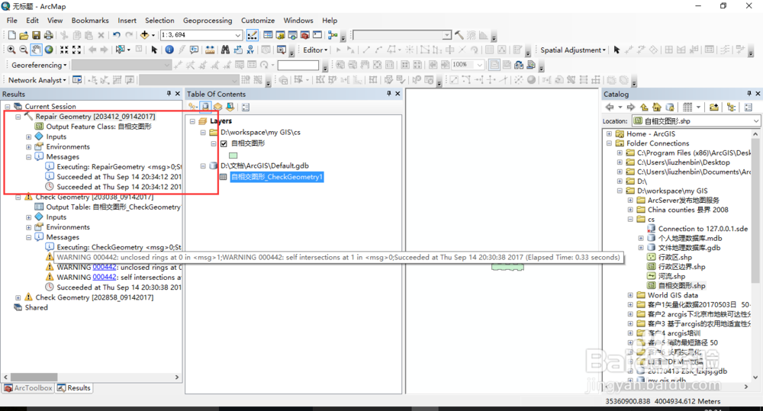Select 河流.shp in the Catalog tree
Image resolution: width=763 pixels, height=411 pixels.
[671, 276]
